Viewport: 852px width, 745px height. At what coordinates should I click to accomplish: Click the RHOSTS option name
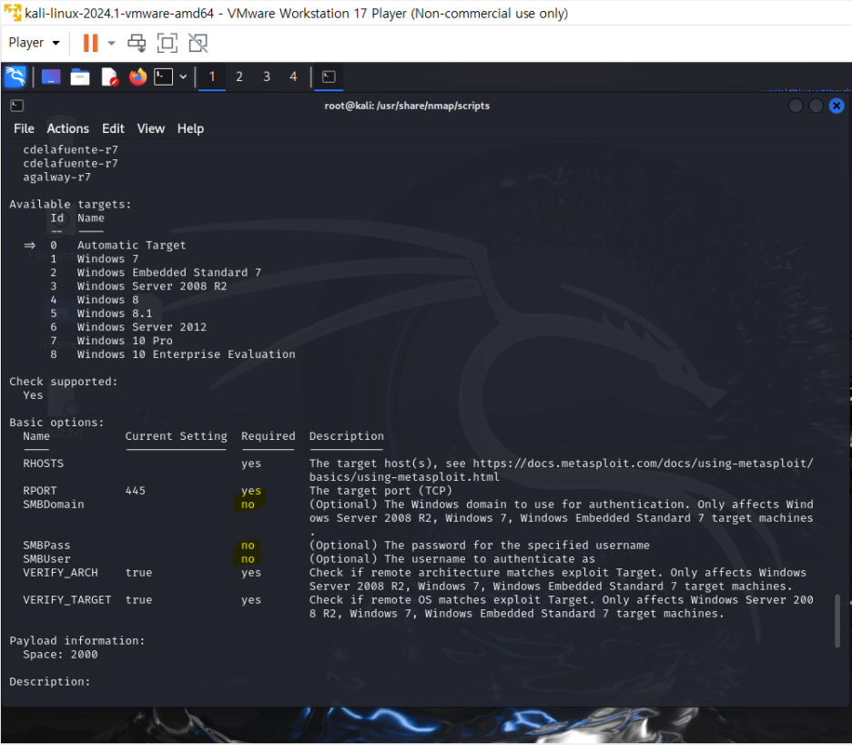[x=43, y=464]
